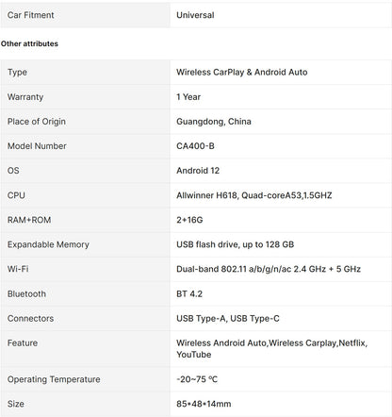The width and height of the screenshot is (392, 417).
Task: Select the BT 4.2 Bluetooth value
Action: (x=189, y=294)
